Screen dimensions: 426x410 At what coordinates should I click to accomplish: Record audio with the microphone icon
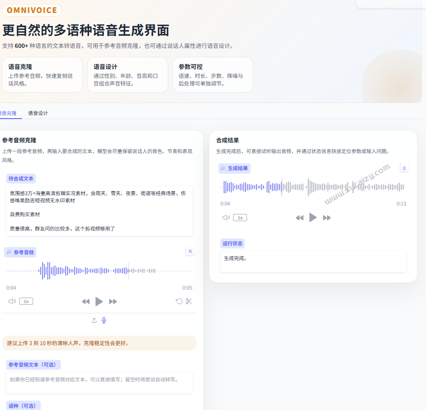[x=104, y=320]
